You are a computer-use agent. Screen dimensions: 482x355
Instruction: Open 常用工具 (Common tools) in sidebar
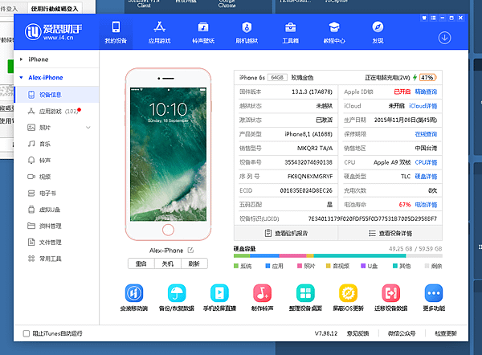(56, 259)
